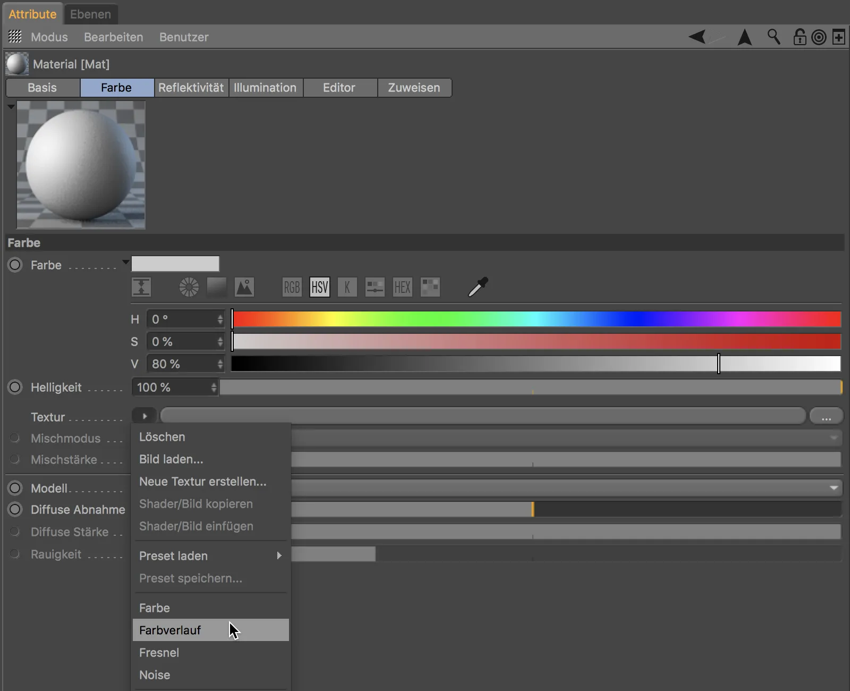This screenshot has width=850, height=691.
Task: Click the Helligkeit slider bar
Action: (x=531, y=387)
